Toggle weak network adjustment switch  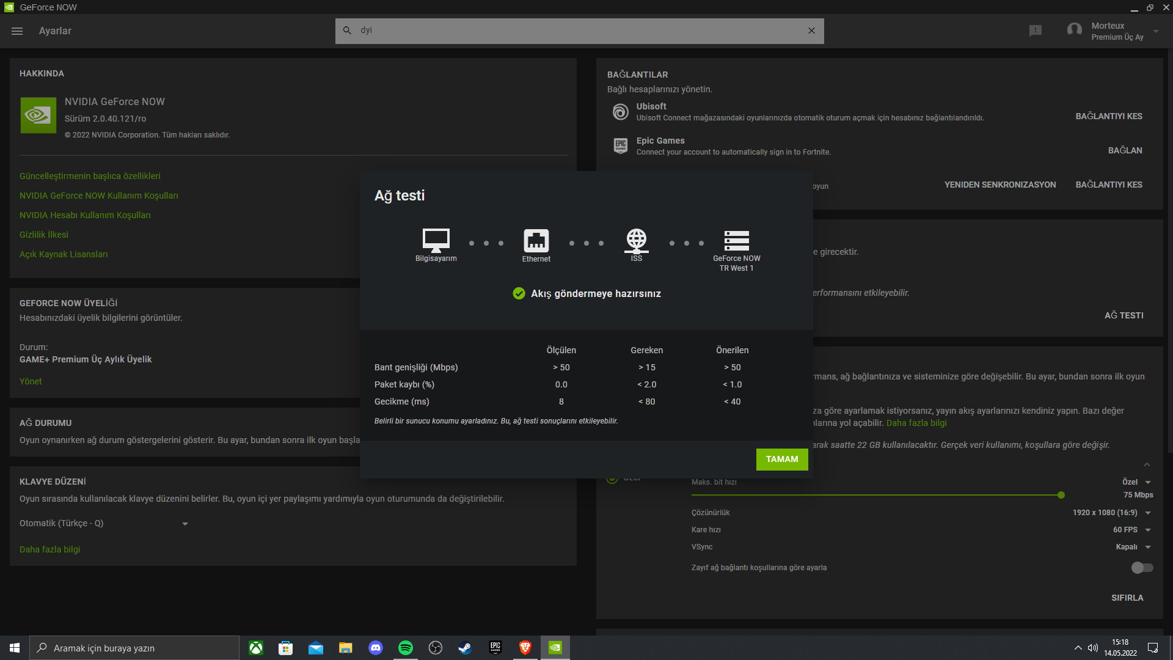pos(1141,568)
